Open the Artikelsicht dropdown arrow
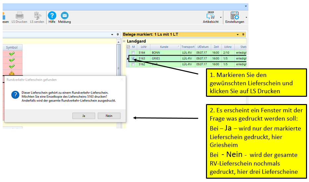Screen dimensions: 309x182 click(x=221, y=17)
